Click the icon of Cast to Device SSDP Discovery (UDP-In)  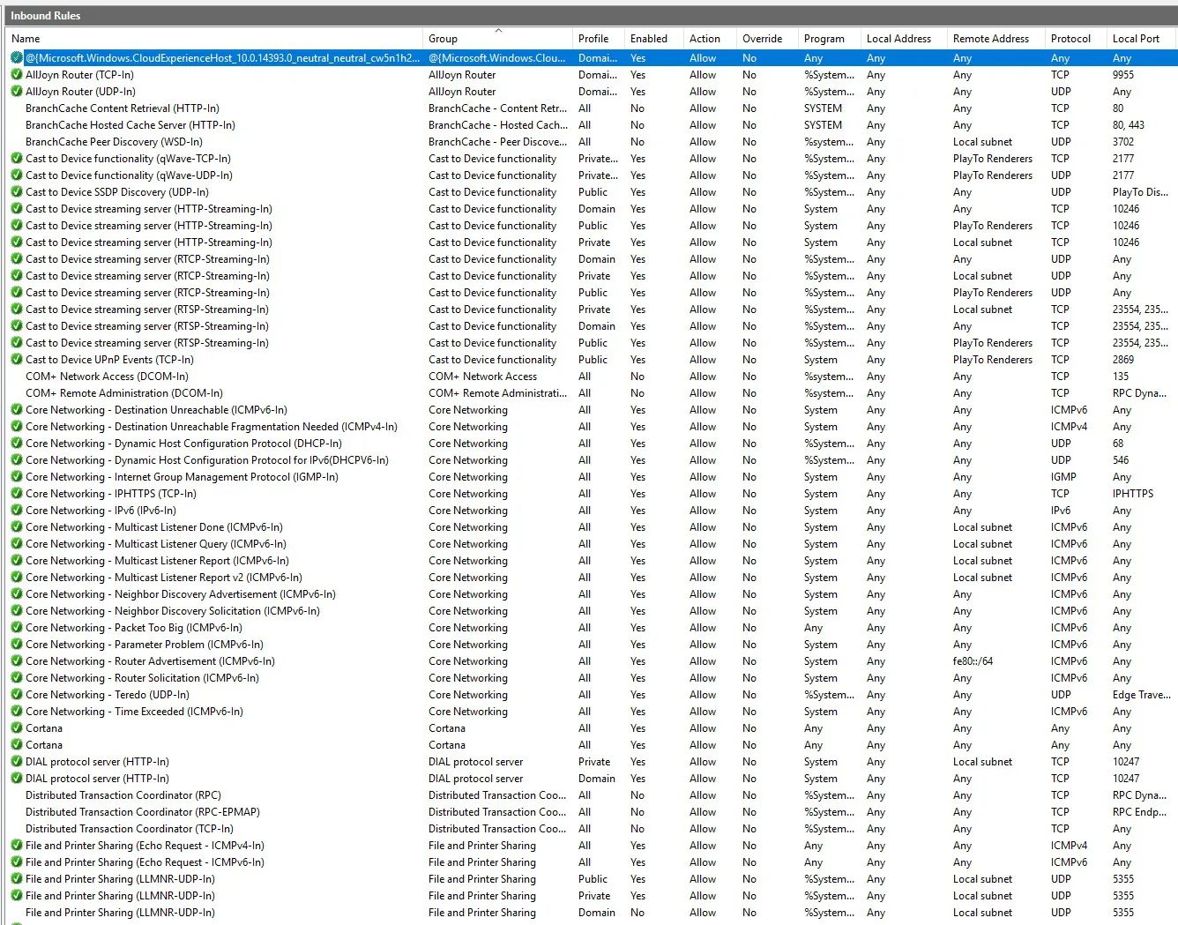pyautogui.click(x=17, y=192)
